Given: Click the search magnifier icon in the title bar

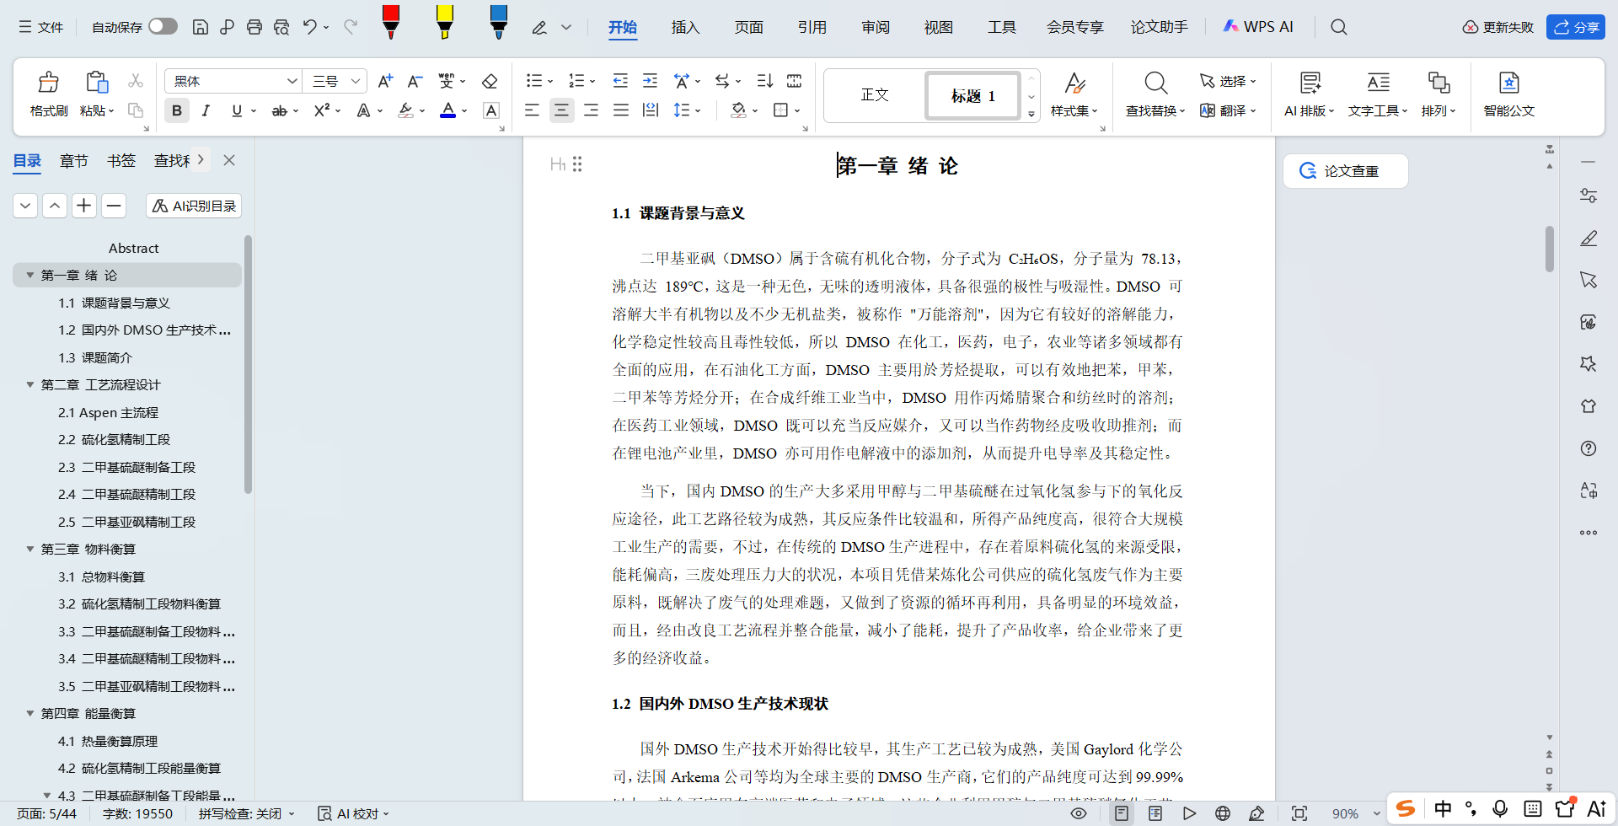Looking at the screenshot, I should pyautogui.click(x=1338, y=27).
